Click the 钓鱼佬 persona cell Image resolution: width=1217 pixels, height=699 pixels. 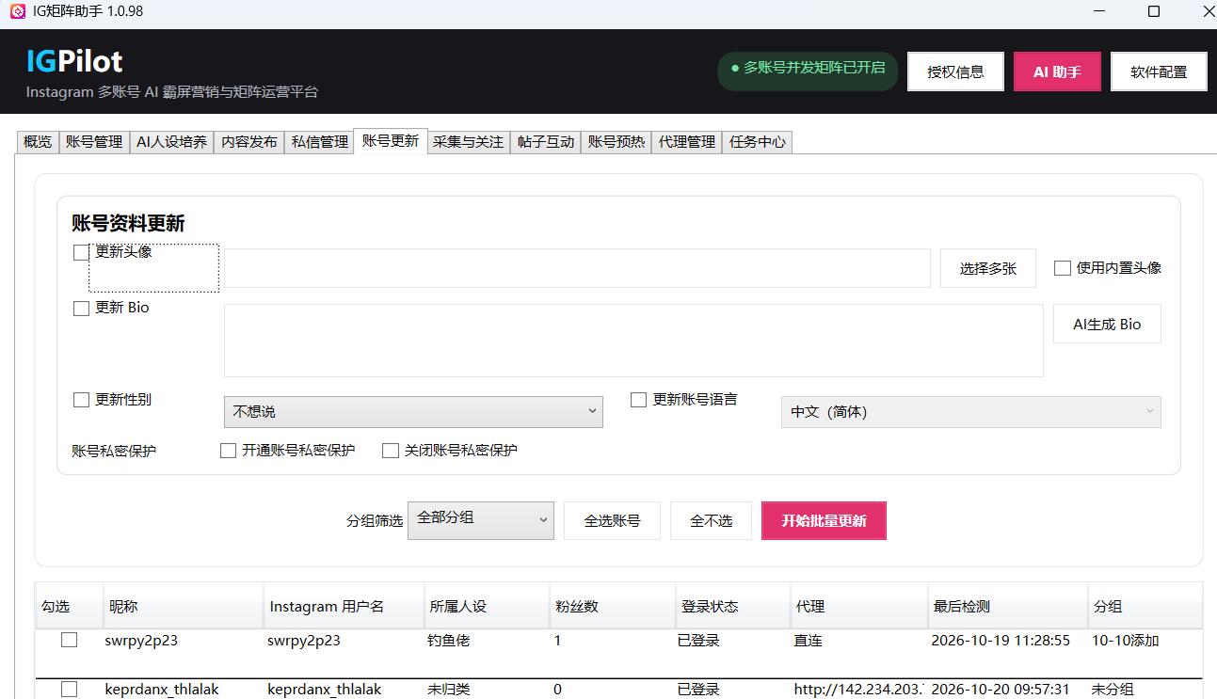tap(449, 641)
